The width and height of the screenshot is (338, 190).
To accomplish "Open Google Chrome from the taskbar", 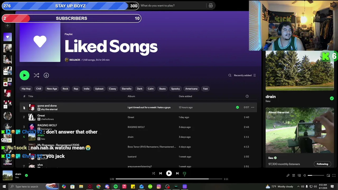I will coord(98,187).
